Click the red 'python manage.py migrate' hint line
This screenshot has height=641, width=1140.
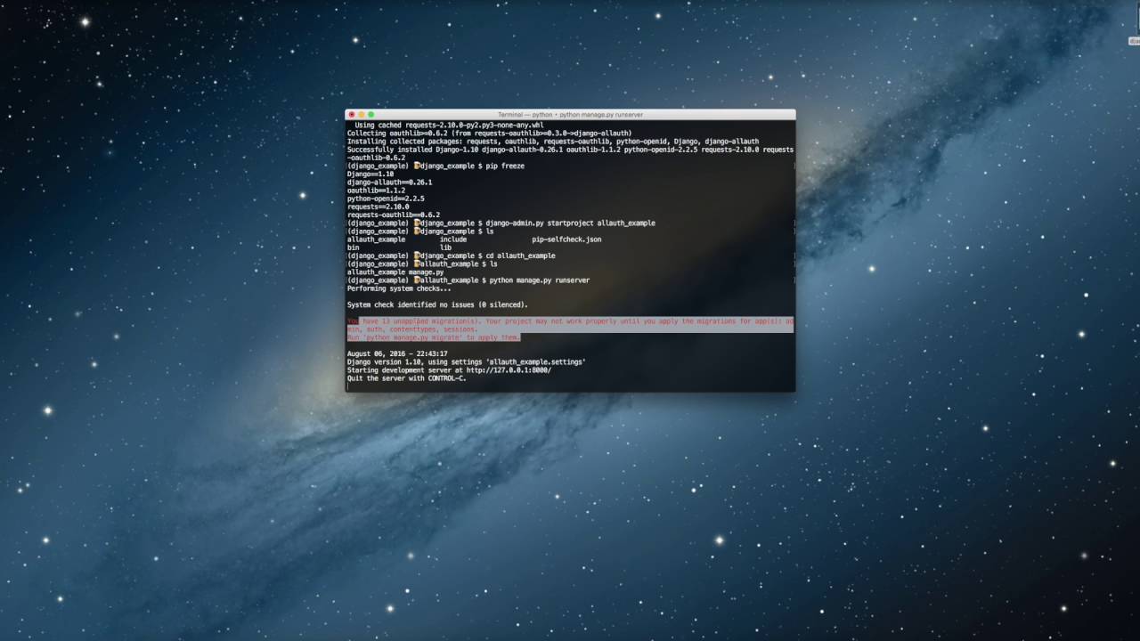click(x=434, y=337)
